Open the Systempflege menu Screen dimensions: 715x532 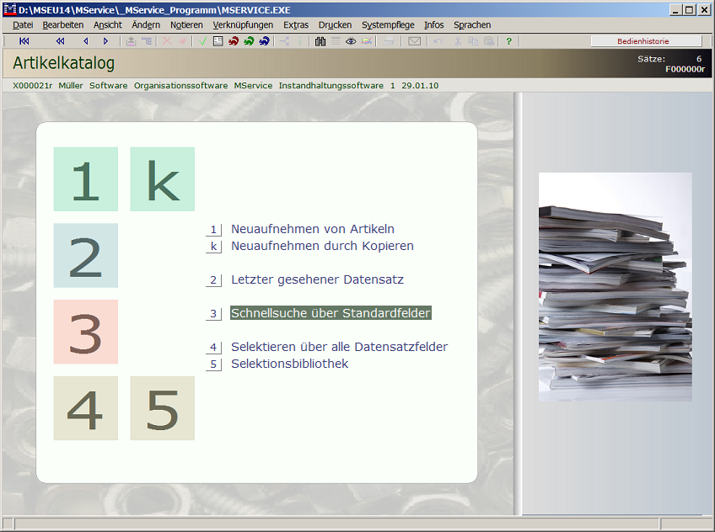coord(388,25)
